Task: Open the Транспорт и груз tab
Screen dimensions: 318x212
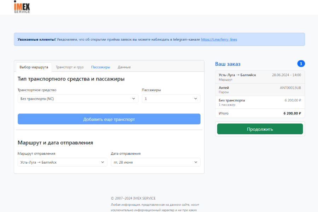Action: [x=70, y=67]
